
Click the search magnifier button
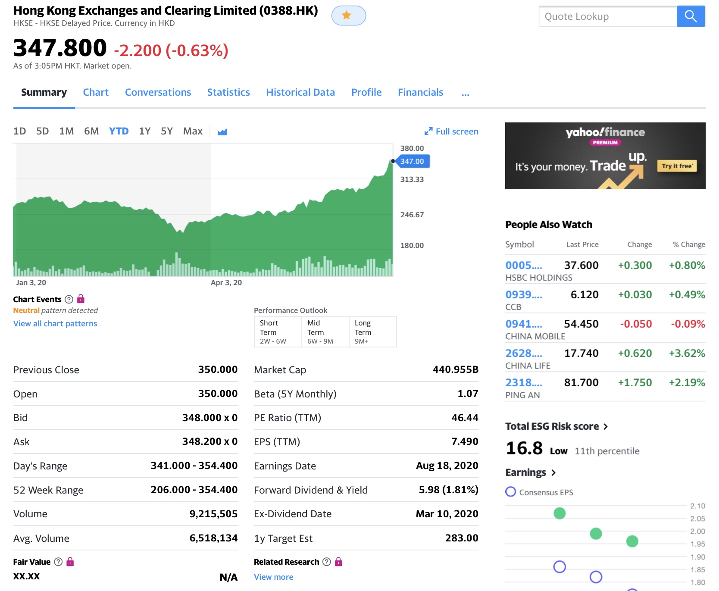[691, 16]
